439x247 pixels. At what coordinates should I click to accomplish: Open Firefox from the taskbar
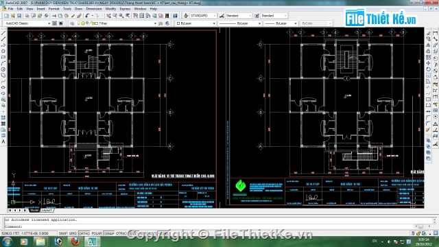pos(75,242)
